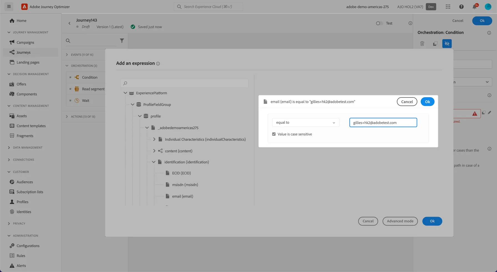Click the palette search magnifier icon
The height and width of the screenshot is (272, 497).
68,41
